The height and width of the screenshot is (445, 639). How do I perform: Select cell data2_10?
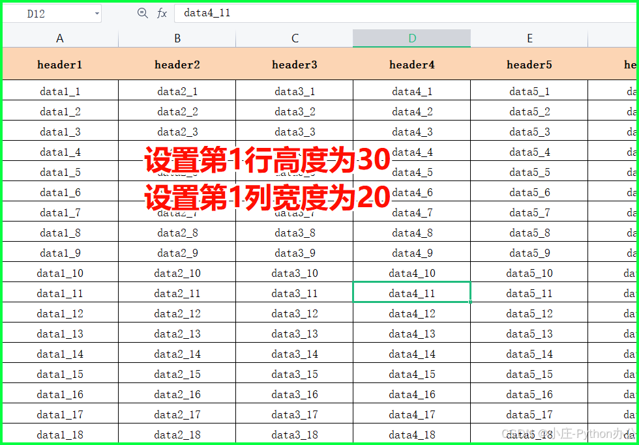[x=177, y=272]
